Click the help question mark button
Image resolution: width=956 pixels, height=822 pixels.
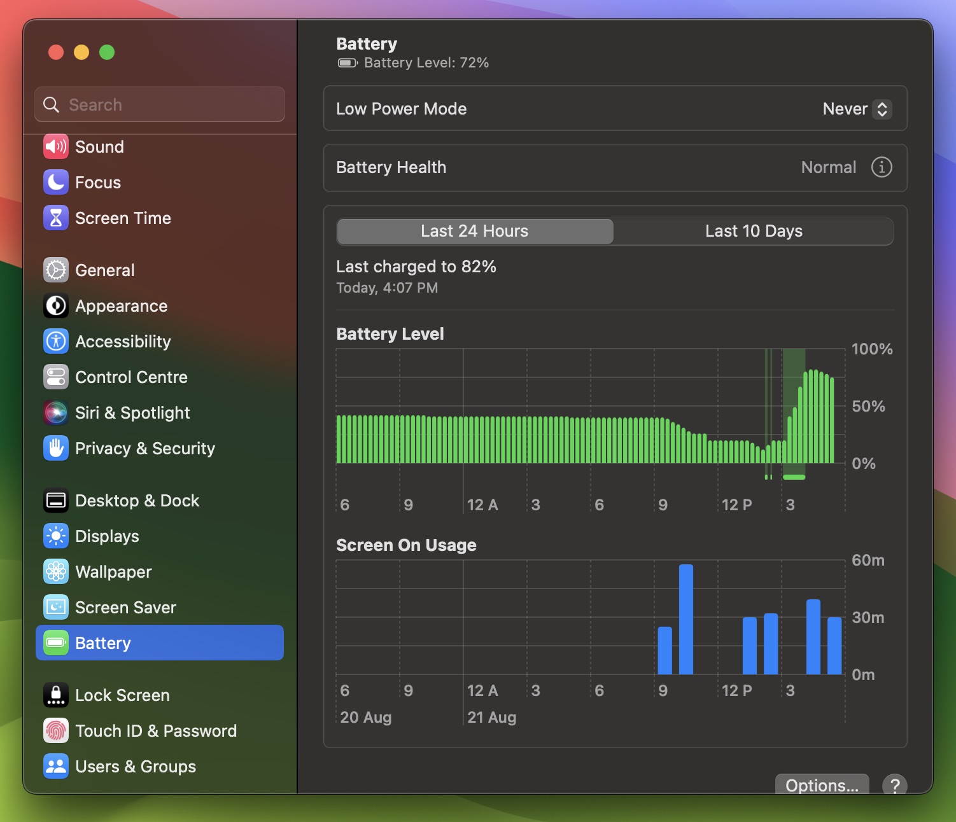tap(895, 786)
